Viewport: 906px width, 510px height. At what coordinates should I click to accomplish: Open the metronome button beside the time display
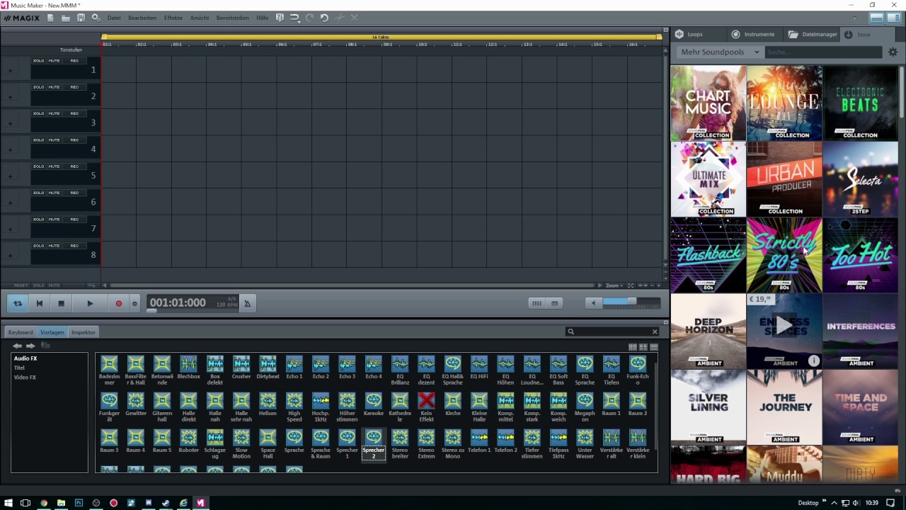pyautogui.click(x=247, y=303)
